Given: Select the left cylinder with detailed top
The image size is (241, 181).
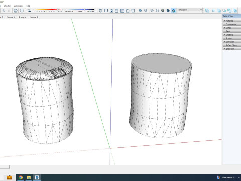Looking at the screenshot, I should 45,101.
